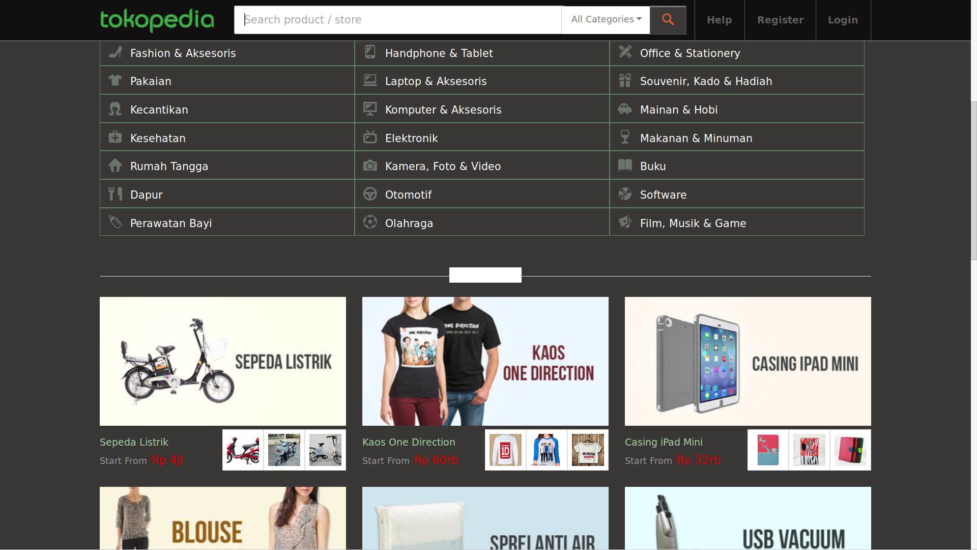This screenshot has width=977, height=550.
Task: Open the white folding e-bike thumbnail
Action: (x=325, y=450)
